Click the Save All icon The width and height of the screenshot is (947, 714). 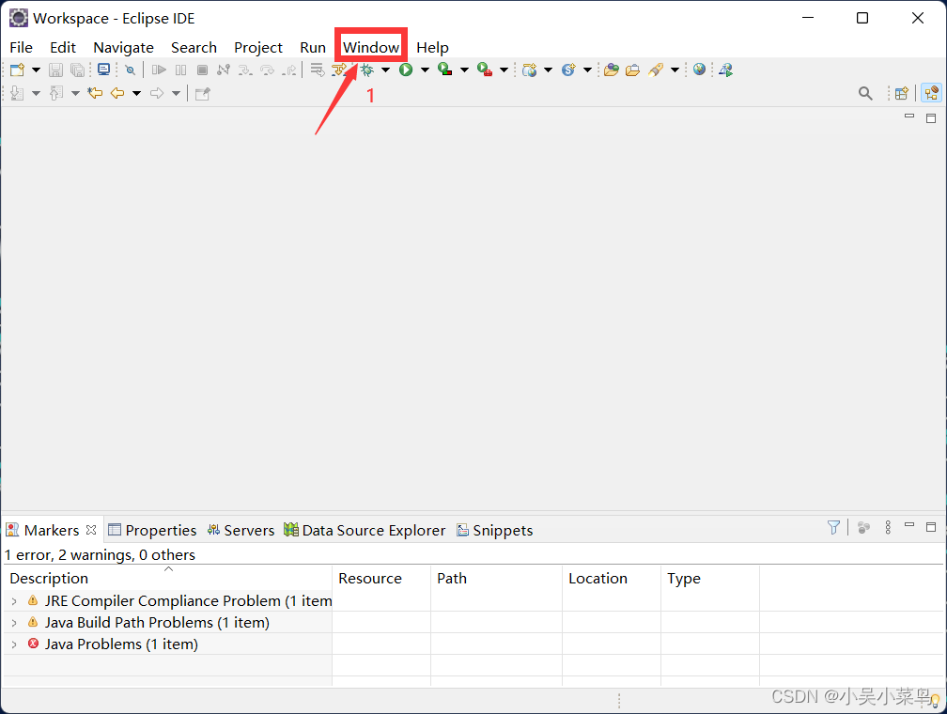click(77, 70)
